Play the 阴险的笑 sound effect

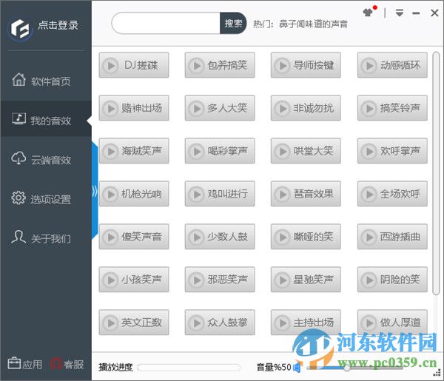tap(392, 280)
